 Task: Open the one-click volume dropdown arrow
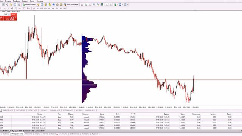coord(9,14)
